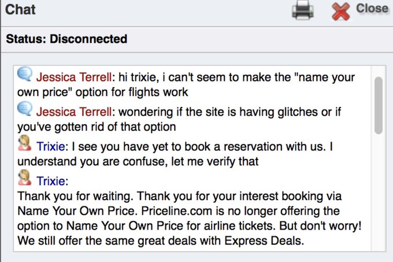The height and width of the screenshot is (262, 393).
Task: Click the Express Deals text
Action: pyautogui.click(x=264, y=241)
